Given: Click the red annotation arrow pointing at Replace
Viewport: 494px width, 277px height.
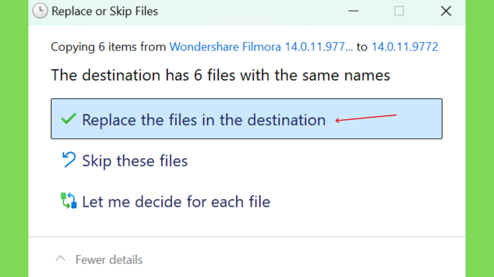Looking at the screenshot, I should pos(366,118).
